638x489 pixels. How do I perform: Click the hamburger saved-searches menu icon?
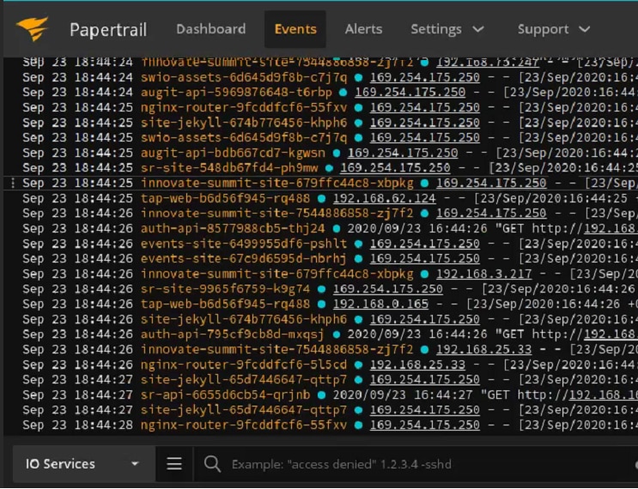pyautogui.click(x=174, y=464)
